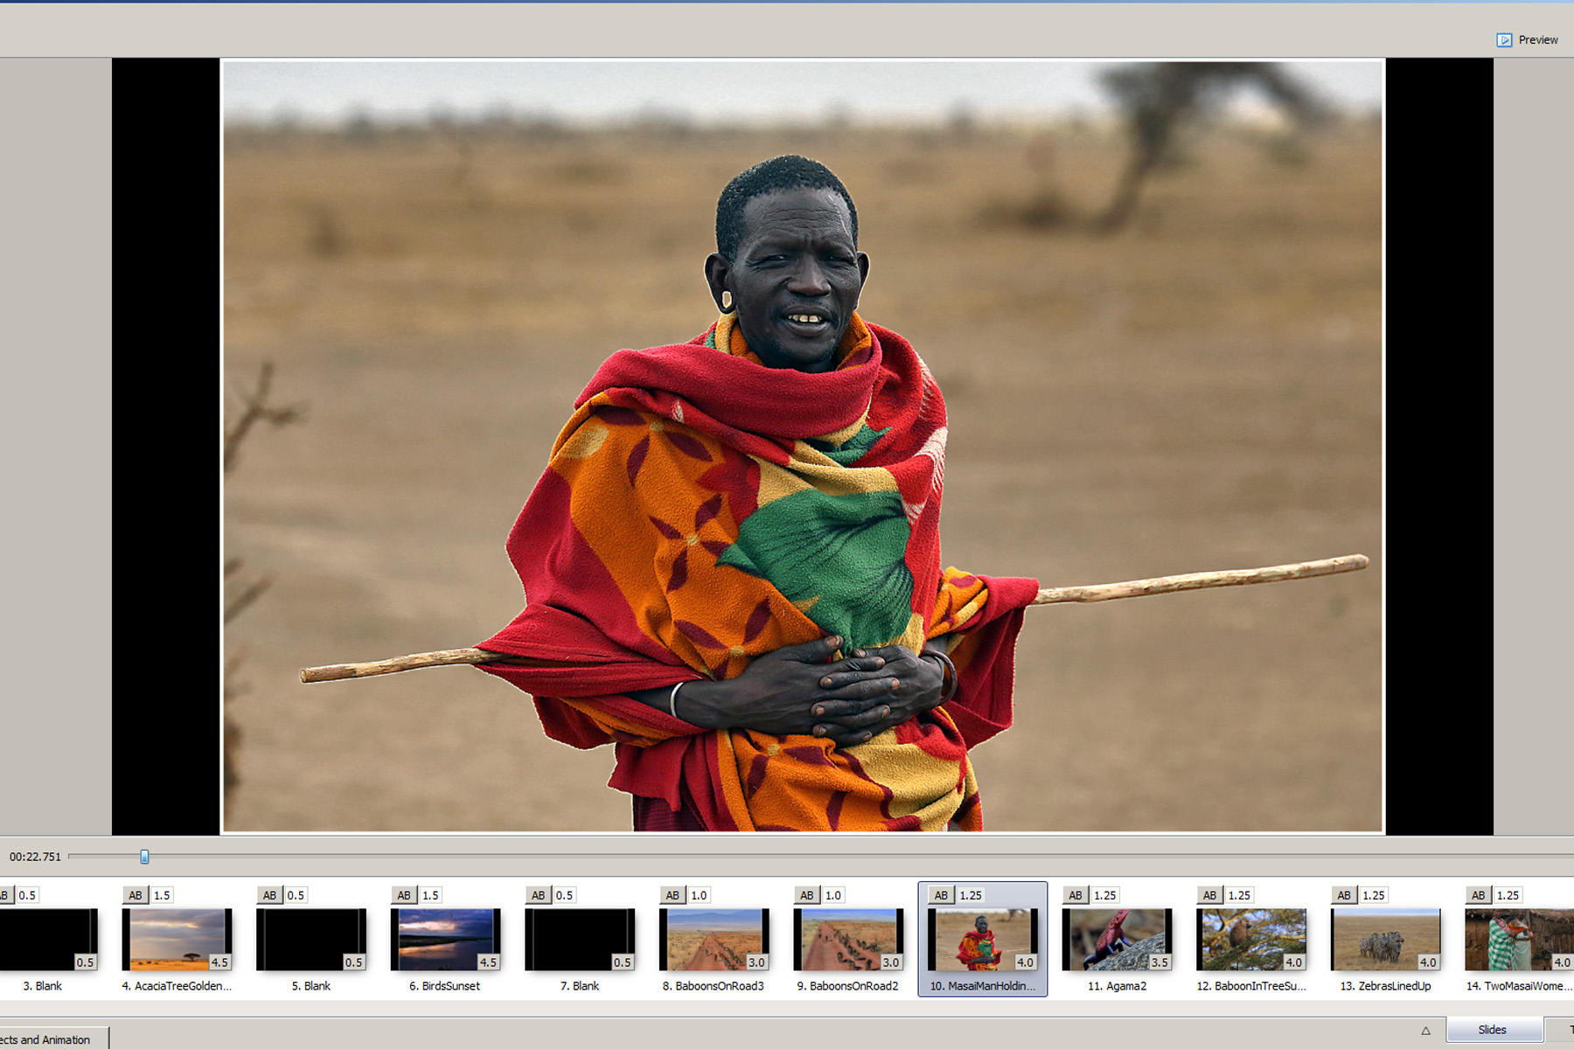This screenshot has width=1574, height=1049.
Task: Select the AcaciaTreeGolden slide thumbnail
Action: click(177, 940)
